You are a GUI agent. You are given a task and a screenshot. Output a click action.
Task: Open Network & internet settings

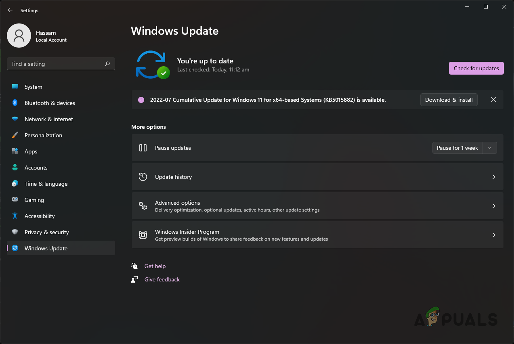[48, 119]
